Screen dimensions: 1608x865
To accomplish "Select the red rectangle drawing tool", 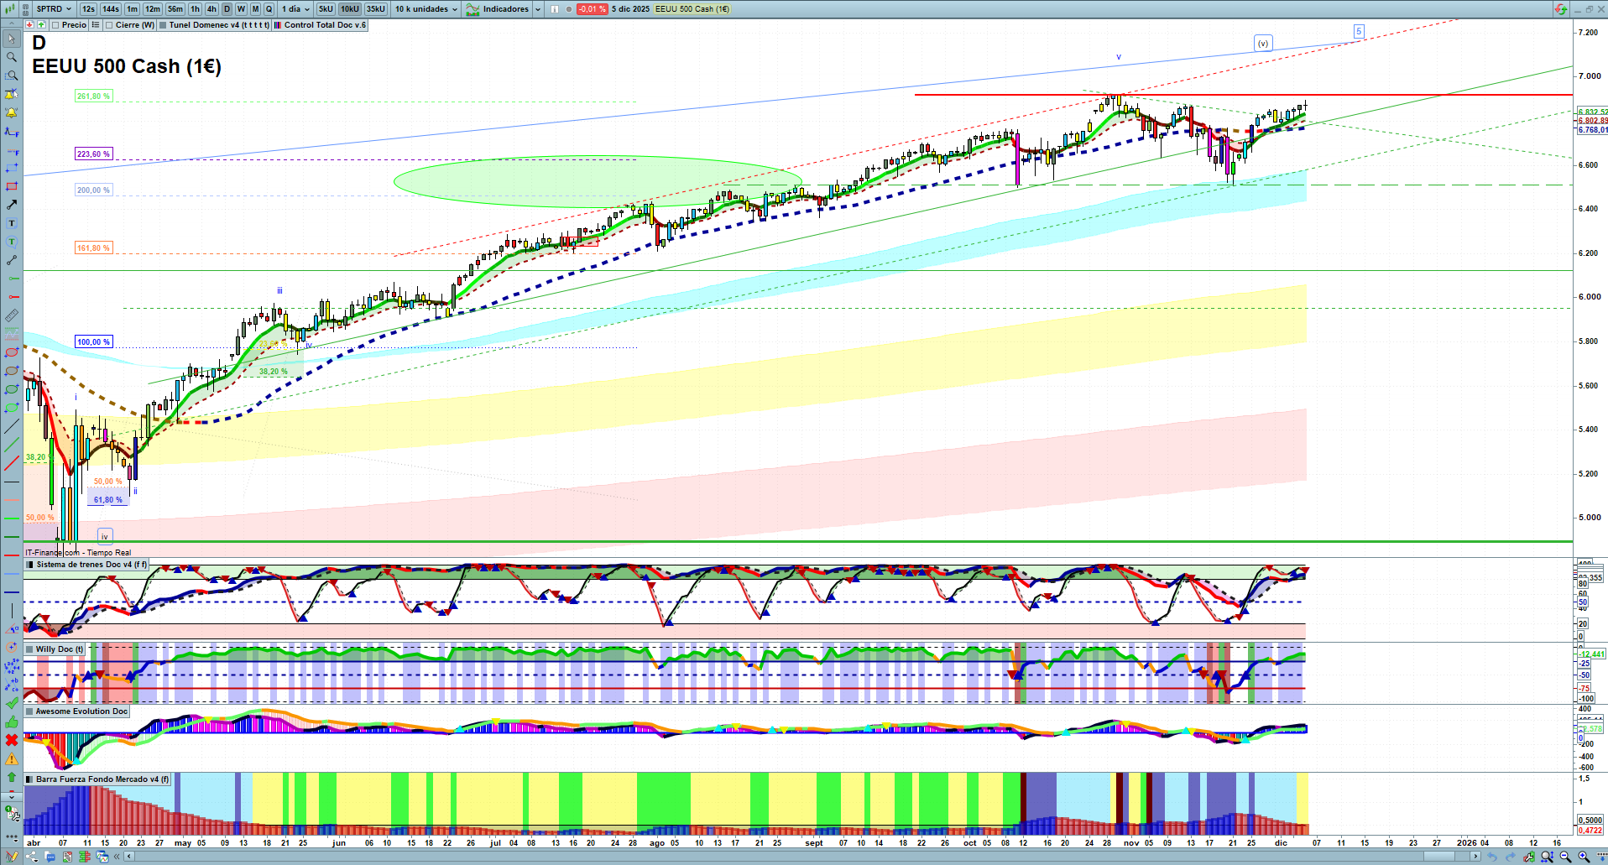I will tap(12, 186).
